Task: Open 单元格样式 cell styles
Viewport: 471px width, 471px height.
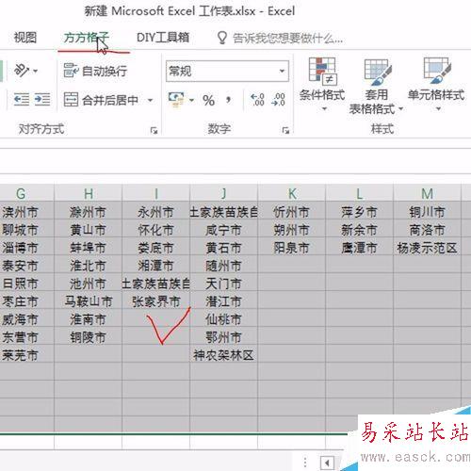Action: (436, 84)
